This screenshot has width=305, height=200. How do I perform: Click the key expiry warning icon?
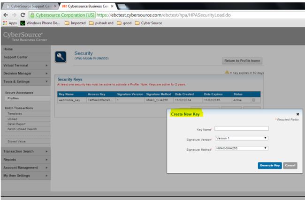pos(227,73)
